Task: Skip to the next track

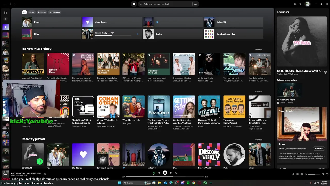Action: pos(171,173)
